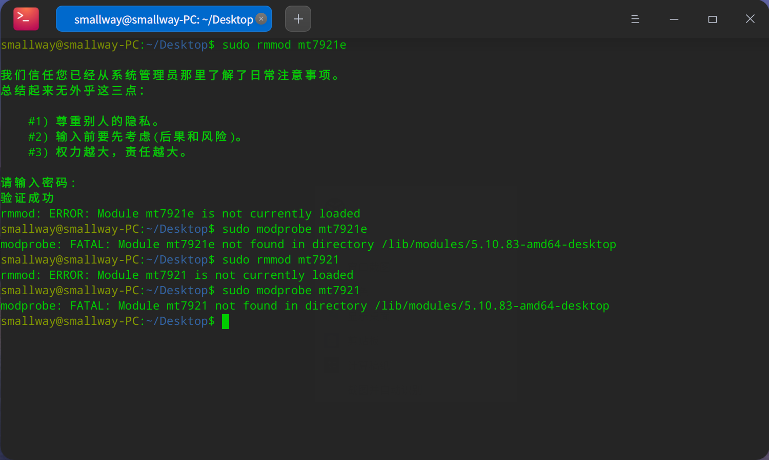Maximize the terminal window

point(713,19)
